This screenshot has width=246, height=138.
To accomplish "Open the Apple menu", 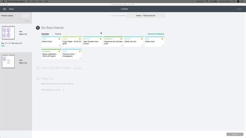I will click(3, 2).
